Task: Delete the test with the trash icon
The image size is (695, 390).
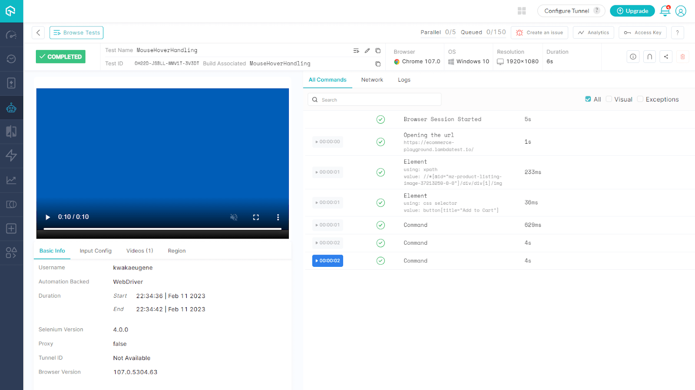Action: [682, 57]
